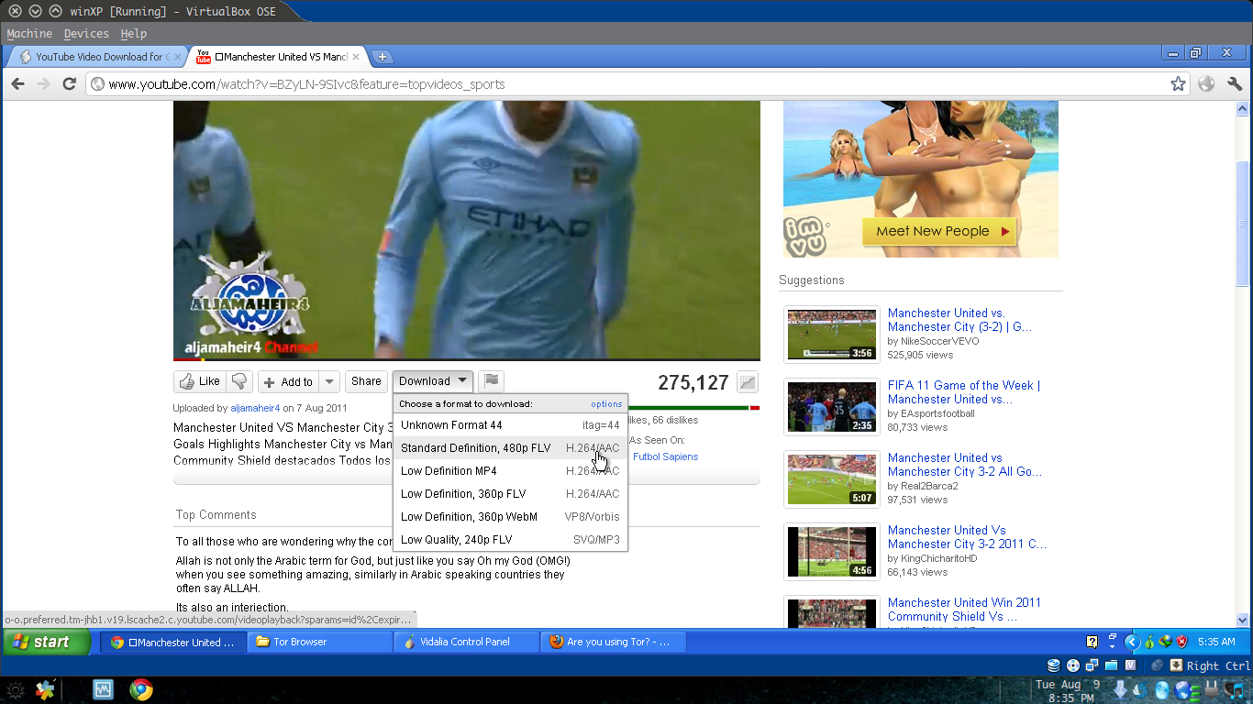Click the thumbs-down dislike button
This screenshot has height=704, width=1253.
(239, 381)
